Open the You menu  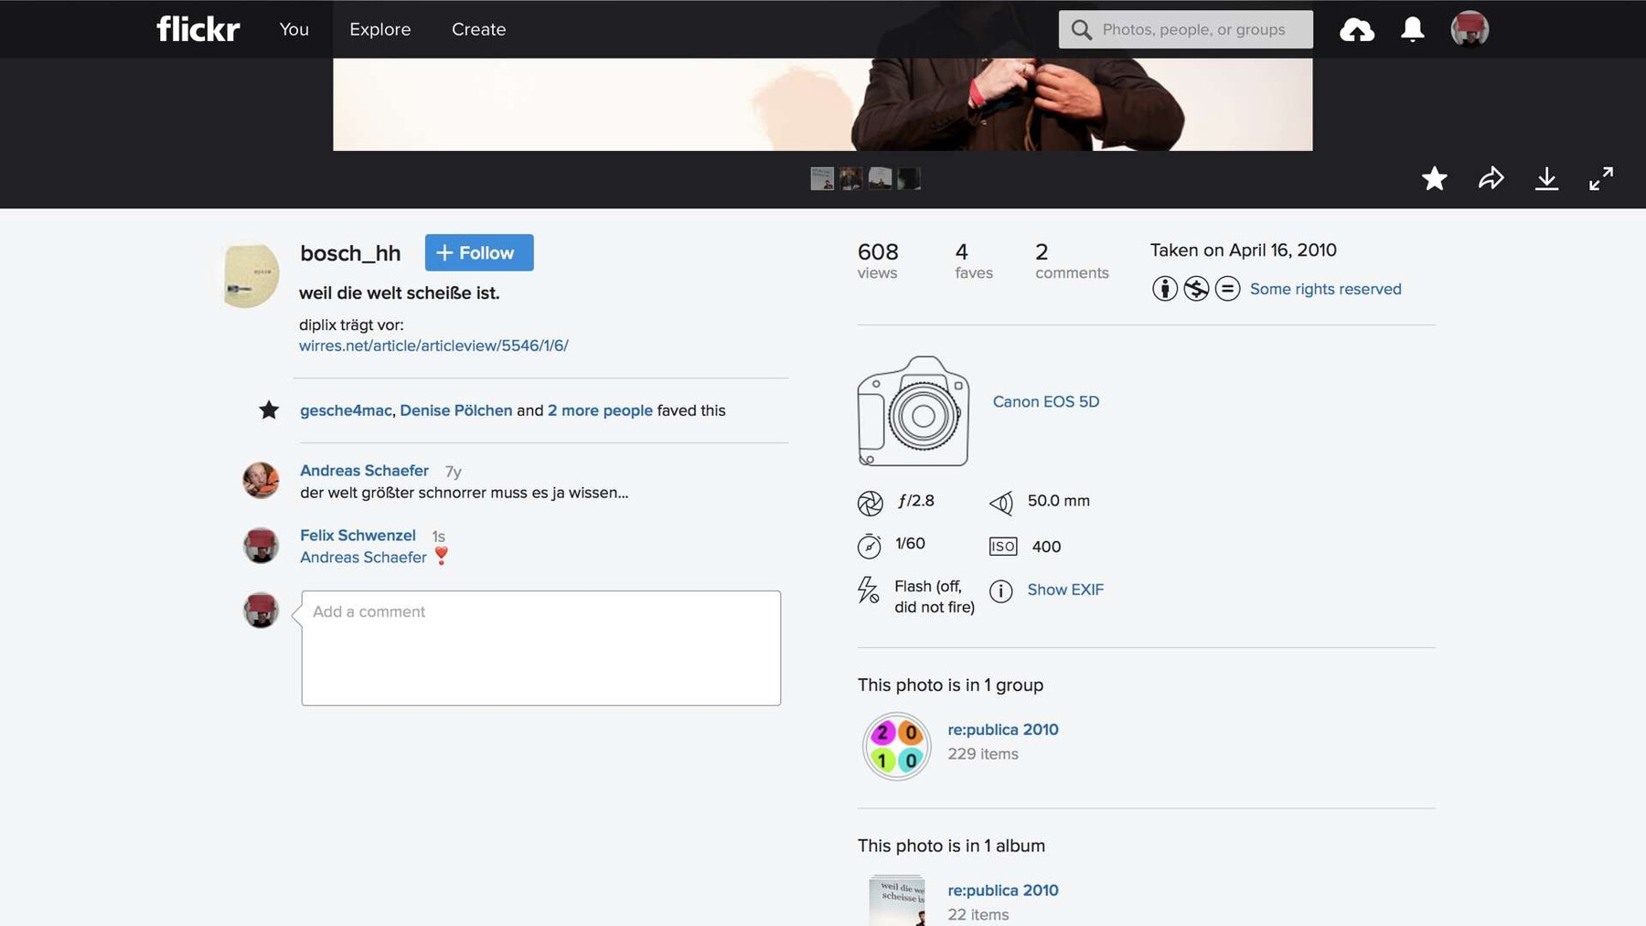[x=294, y=29]
